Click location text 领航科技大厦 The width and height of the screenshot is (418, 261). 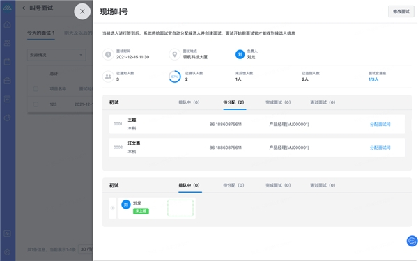pyautogui.click(x=195, y=57)
